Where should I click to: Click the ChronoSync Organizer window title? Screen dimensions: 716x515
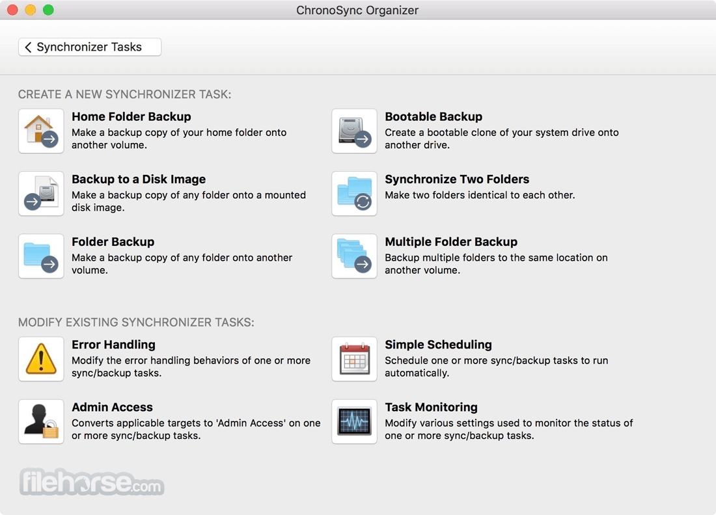(x=357, y=10)
